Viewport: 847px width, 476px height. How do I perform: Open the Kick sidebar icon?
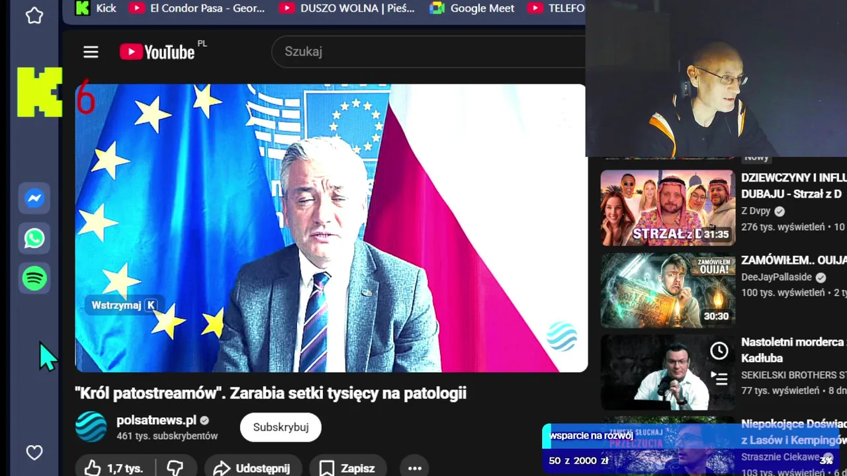pyautogui.click(x=40, y=92)
